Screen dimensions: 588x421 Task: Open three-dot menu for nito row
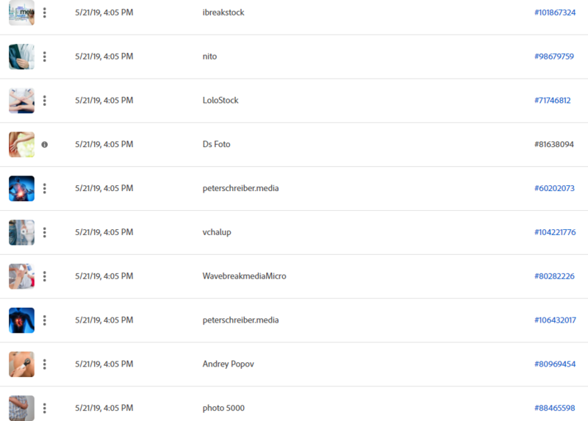coord(45,57)
